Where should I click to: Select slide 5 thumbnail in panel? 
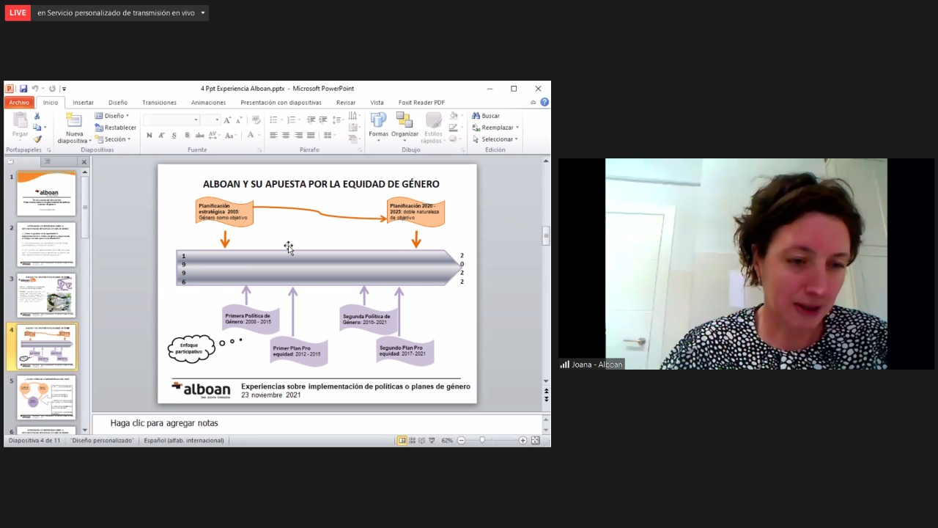coord(46,397)
